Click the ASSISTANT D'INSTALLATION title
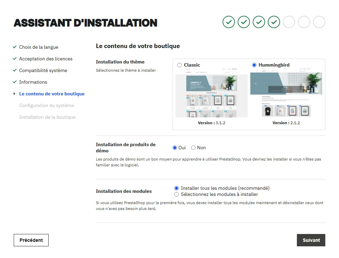 pyautogui.click(x=85, y=23)
